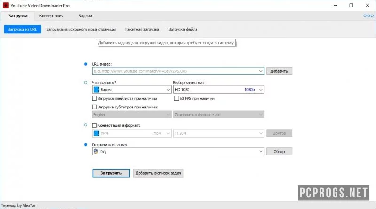Enable Загрузка плейлиста при наличии checkbox
376x209 pixels.
94,98
